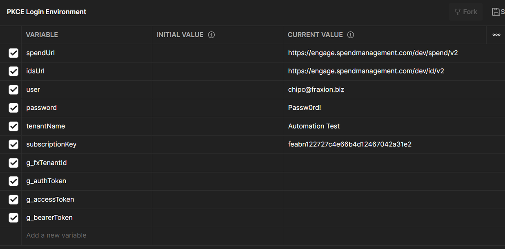
Task: Click the g_accessToken current value cell
Action: [x=384, y=199]
